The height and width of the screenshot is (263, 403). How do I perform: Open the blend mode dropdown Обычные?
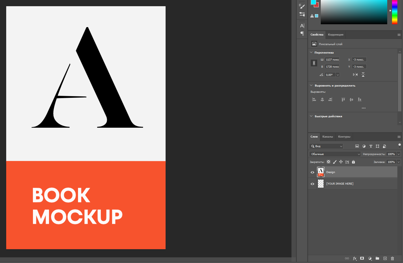coord(335,154)
